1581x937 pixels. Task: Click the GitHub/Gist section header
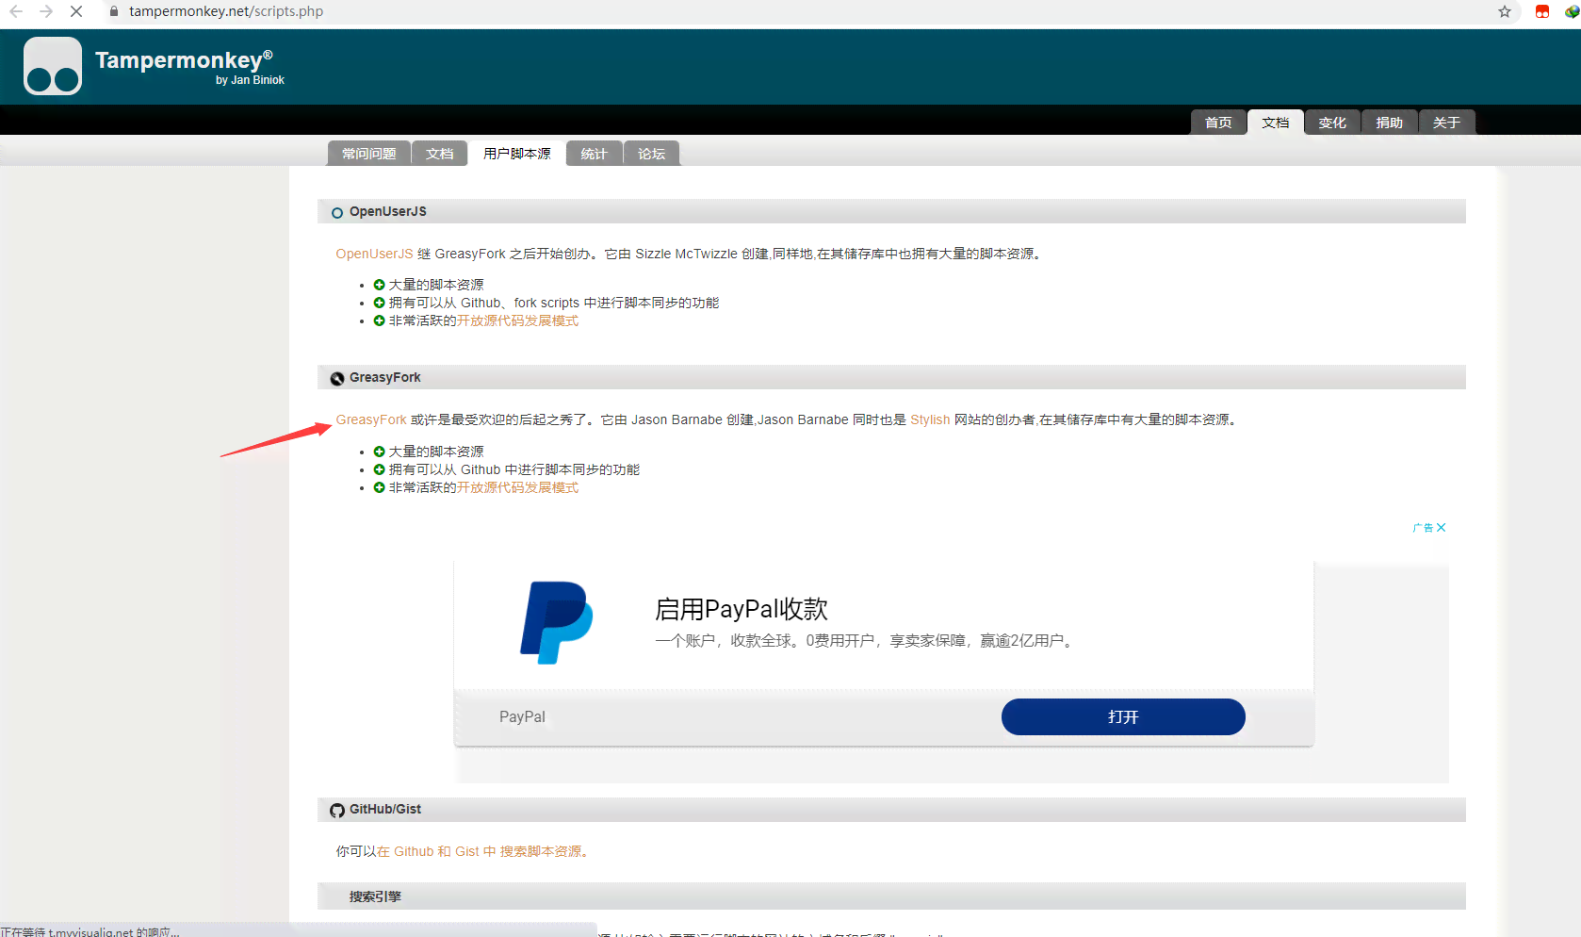pyautogui.click(x=891, y=809)
